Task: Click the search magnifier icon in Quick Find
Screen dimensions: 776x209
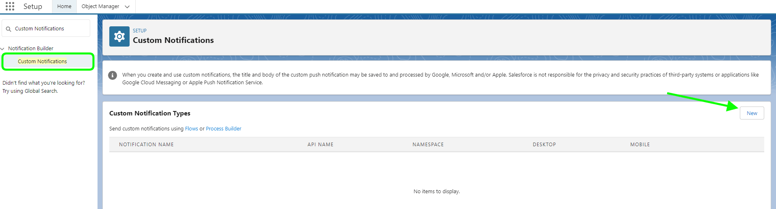Action: 9,29
